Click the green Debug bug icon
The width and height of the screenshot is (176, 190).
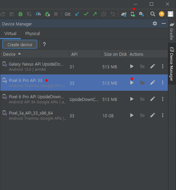click(x=20, y=14)
